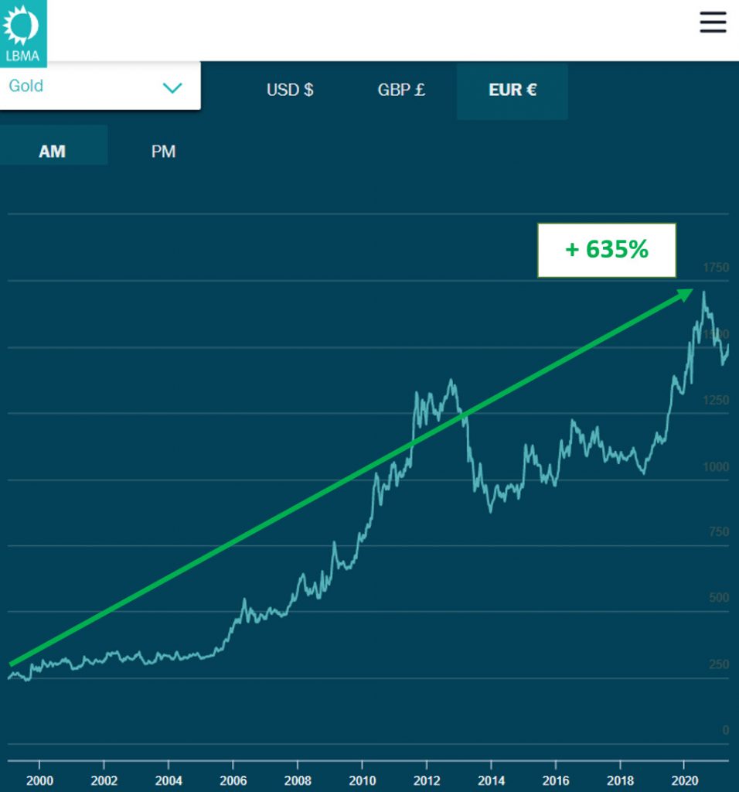This screenshot has height=792, width=739.
Task: Select the AM price toggle
Action: click(52, 151)
